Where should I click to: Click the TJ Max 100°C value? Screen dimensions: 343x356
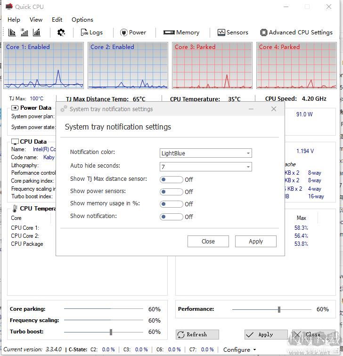tap(37, 98)
